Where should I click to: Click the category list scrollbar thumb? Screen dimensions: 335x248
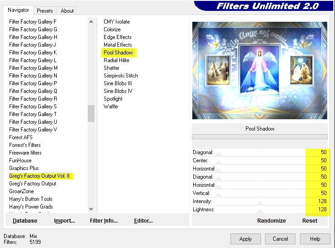coord(91,113)
